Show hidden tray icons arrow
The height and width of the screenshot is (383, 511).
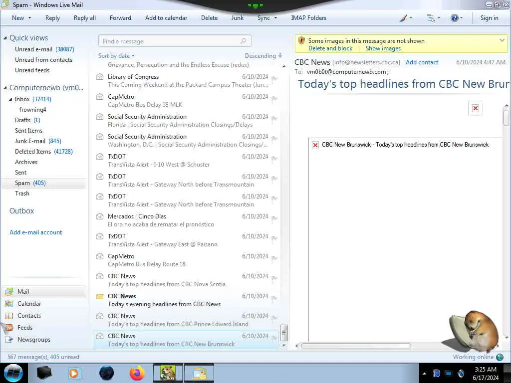(x=424, y=374)
